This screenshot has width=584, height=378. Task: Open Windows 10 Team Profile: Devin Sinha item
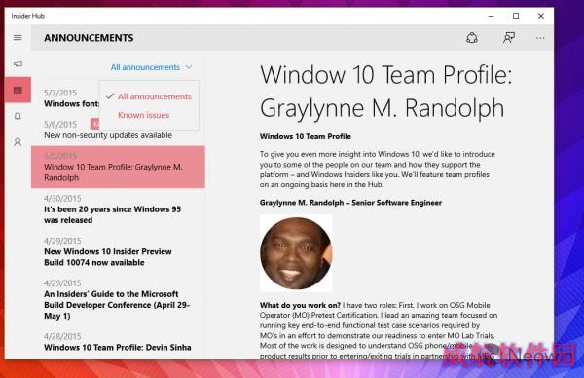tap(118, 342)
